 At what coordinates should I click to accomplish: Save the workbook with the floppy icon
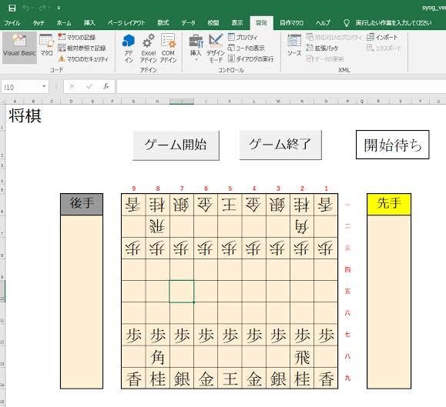point(12,8)
